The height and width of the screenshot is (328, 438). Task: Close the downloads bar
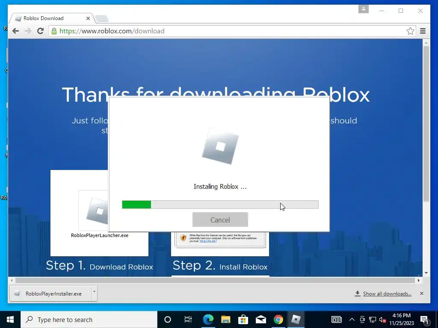(x=421, y=293)
